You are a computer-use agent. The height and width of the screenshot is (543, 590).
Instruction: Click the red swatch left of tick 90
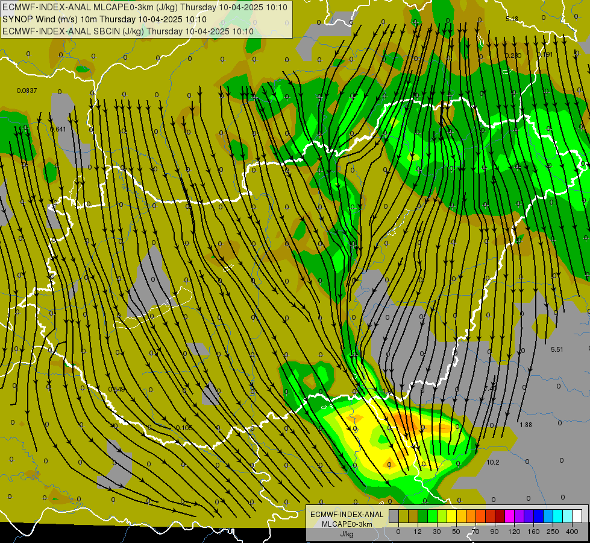[x=491, y=516]
